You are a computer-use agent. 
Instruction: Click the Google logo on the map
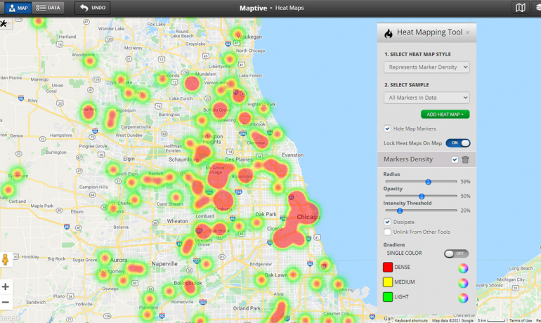click(10, 319)
